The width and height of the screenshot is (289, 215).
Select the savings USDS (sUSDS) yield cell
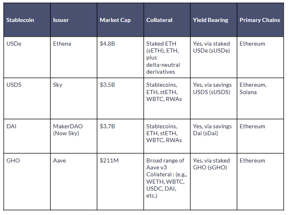212,88
